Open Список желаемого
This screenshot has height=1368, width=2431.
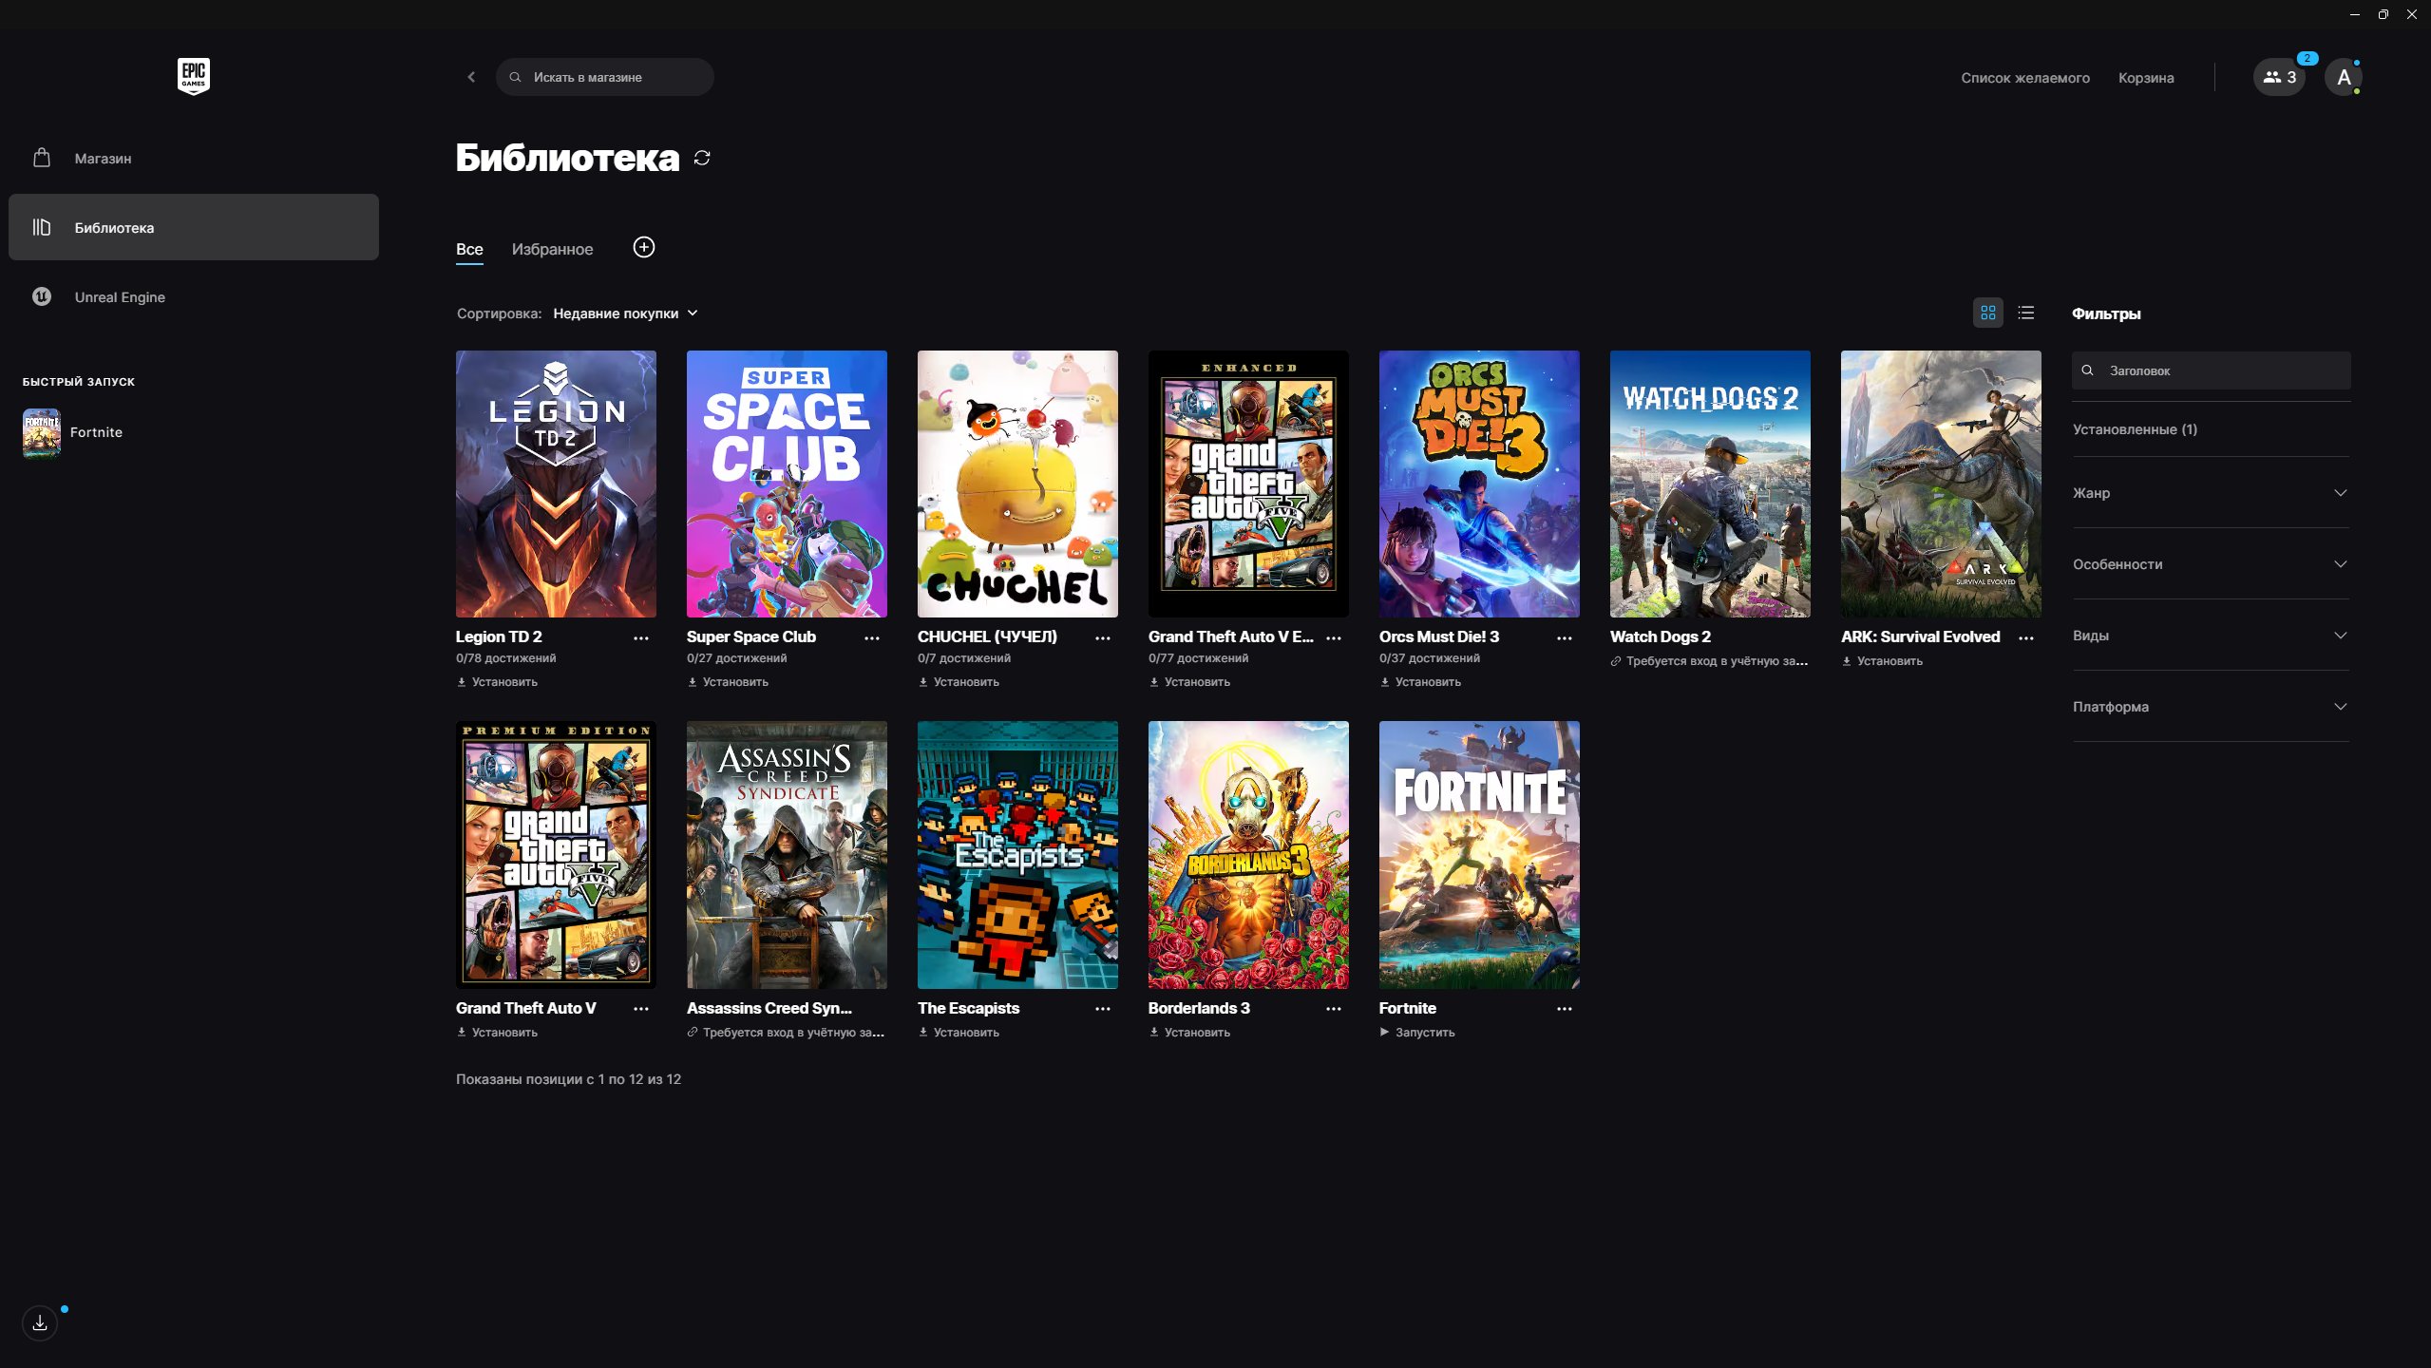[x=2025, y=78]
